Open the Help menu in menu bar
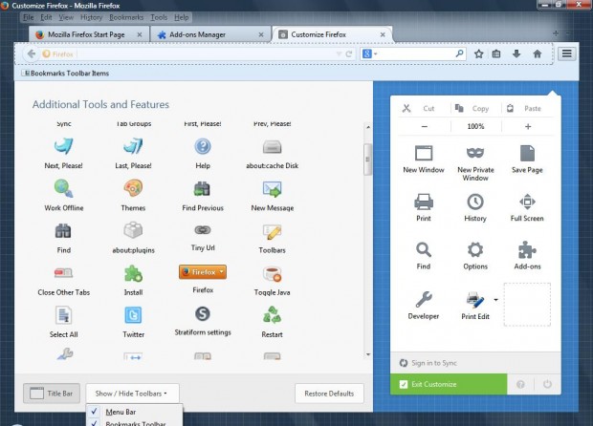Screen dimensions: 593x426 pos(182,17)
